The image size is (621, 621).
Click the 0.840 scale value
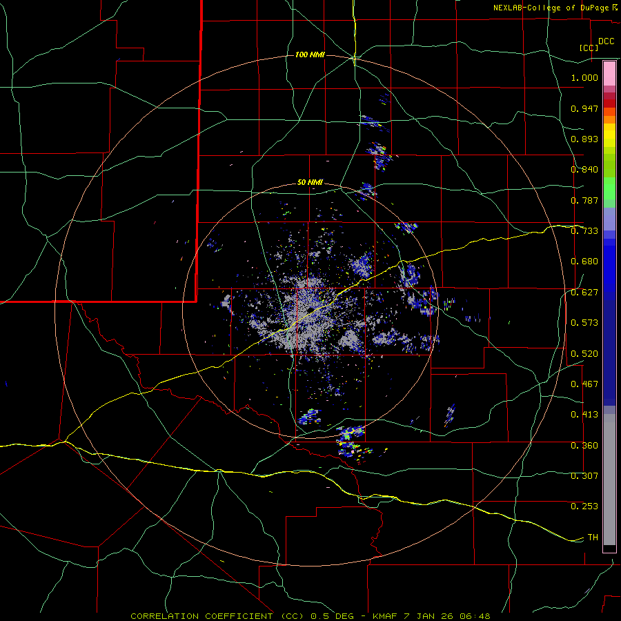click(584, 170)
